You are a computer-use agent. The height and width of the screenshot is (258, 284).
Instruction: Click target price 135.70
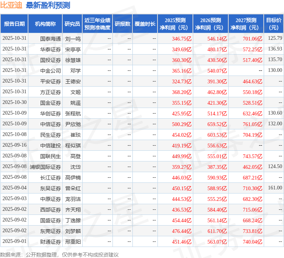(x=275, y=59)
